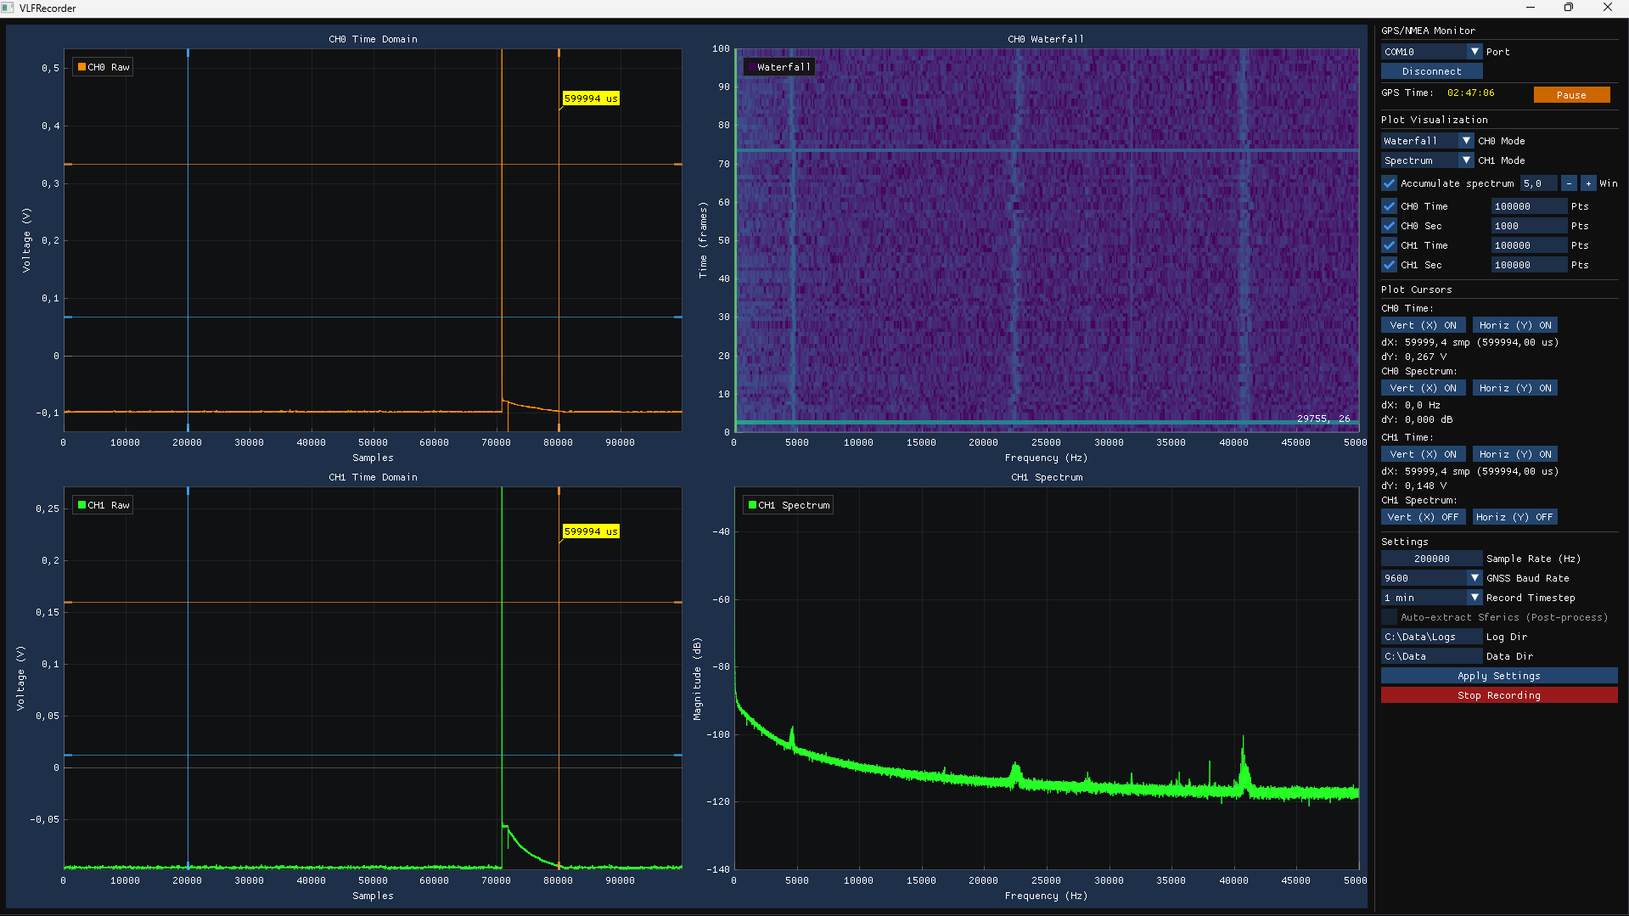Click Apply Settings button

click(1499, 676)
